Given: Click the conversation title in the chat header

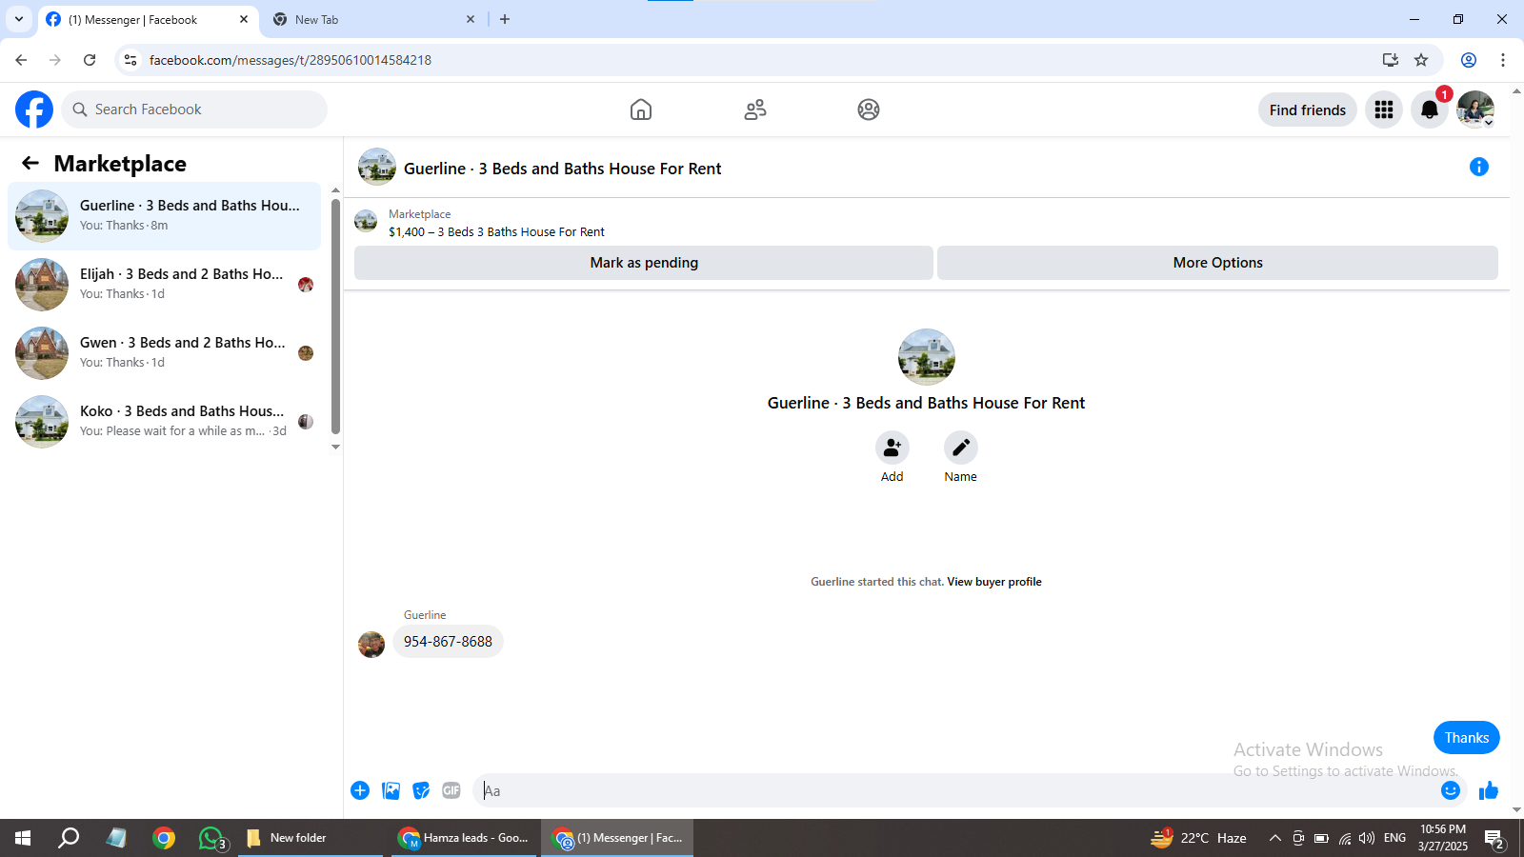Looking at the screenshot, I should point(563,169).
